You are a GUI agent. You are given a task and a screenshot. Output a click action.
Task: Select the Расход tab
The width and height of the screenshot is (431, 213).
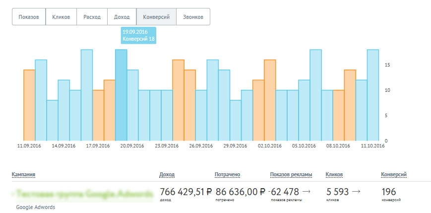click(x=92, y=17)
